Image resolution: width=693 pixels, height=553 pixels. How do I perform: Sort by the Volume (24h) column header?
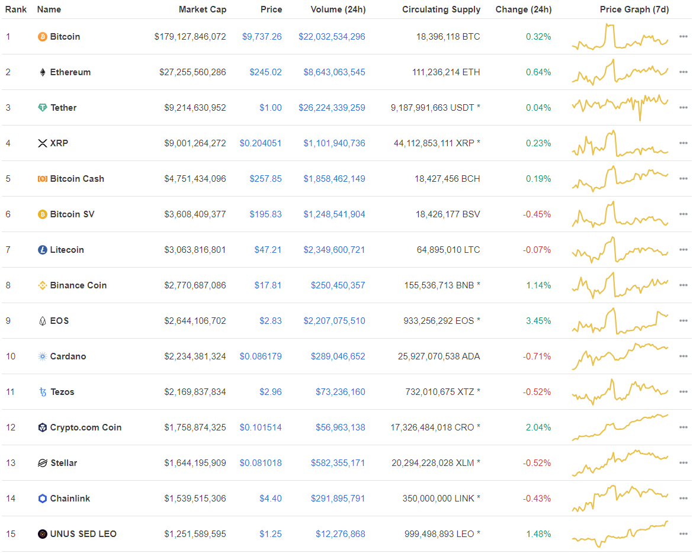click(338, 9)
